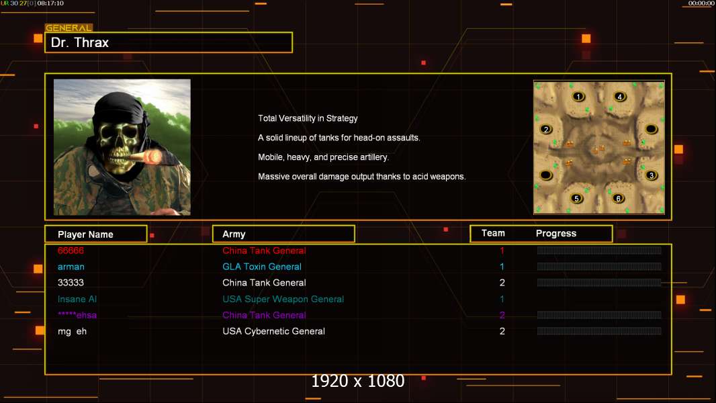Select player *****ehsa in the list
This screenshot has width=716, height=403.
[77, 315]
